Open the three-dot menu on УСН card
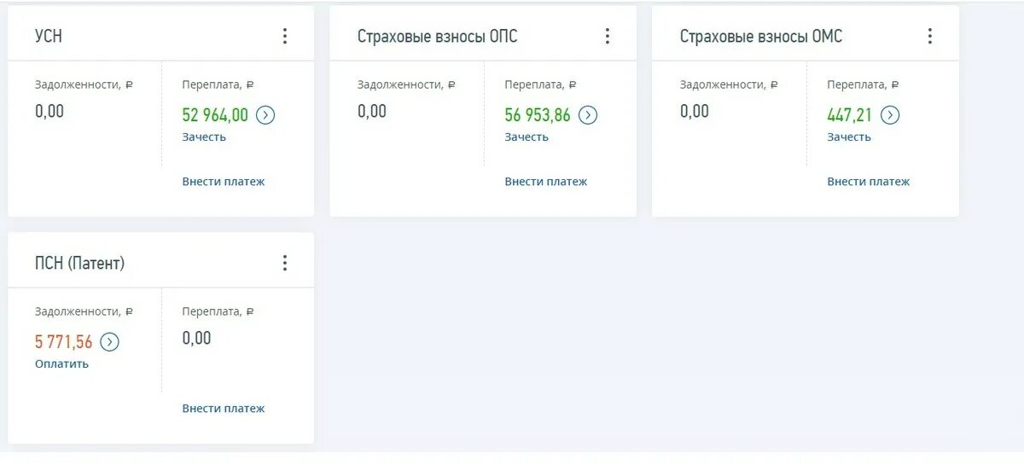Image resolution: width=1024 pixels, height=471 pixels. (284, 36)
